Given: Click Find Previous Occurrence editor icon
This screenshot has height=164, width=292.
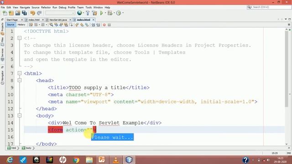Looking at the screenshot, I should (56, 25).
